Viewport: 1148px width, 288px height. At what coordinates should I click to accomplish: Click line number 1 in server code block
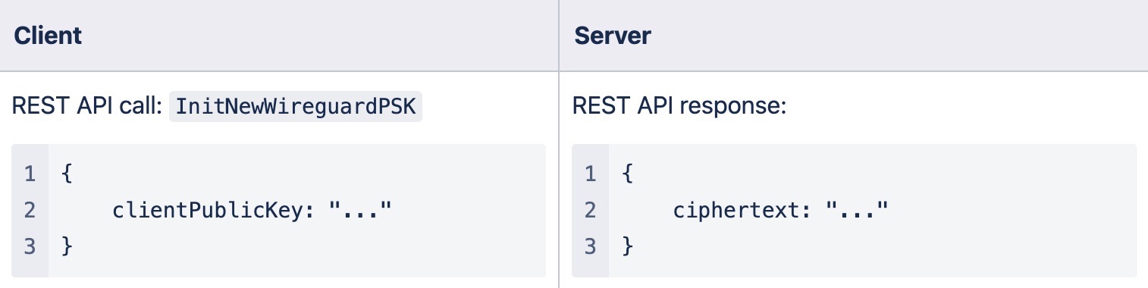coord(590,174)
